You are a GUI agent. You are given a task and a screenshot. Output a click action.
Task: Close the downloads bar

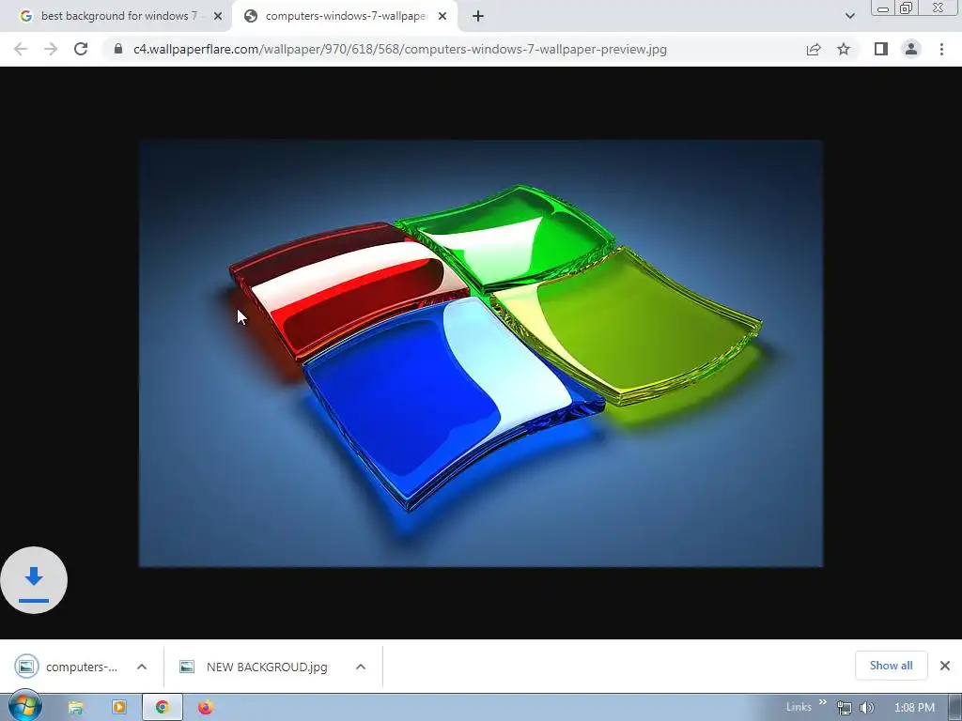945,666
